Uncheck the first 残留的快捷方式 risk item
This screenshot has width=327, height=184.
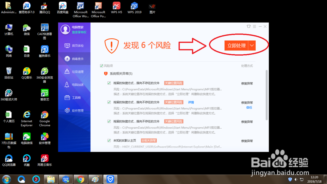tap(109, 83)
